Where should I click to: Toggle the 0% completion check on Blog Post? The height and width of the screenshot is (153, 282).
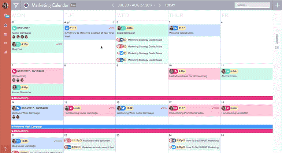[x=59, y=44]
